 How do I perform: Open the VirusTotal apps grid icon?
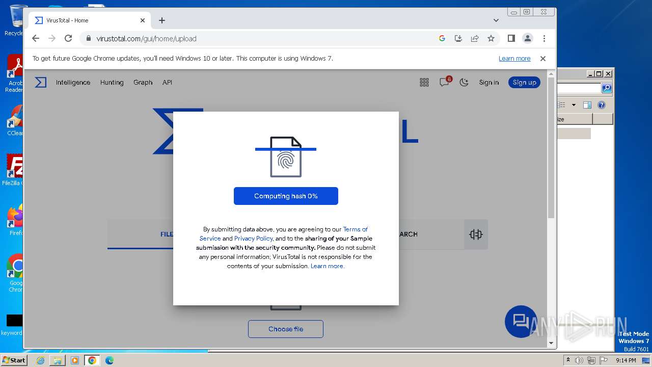tap(424, 82)
